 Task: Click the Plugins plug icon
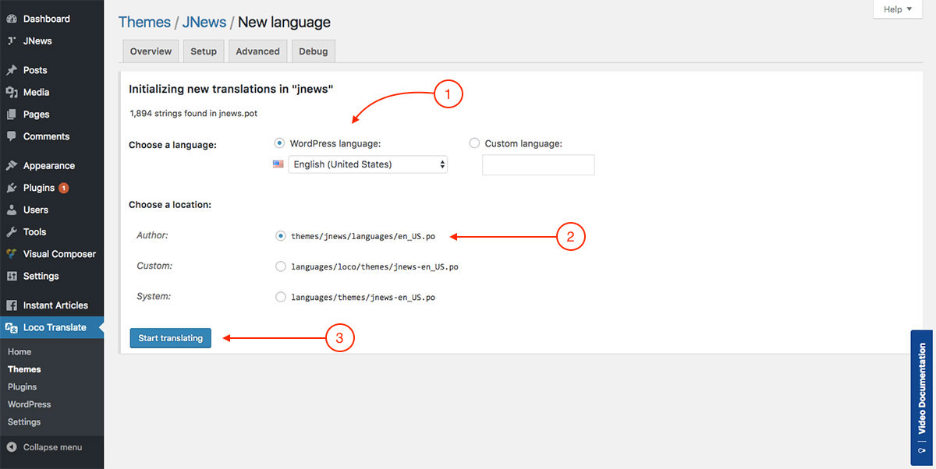12,188
